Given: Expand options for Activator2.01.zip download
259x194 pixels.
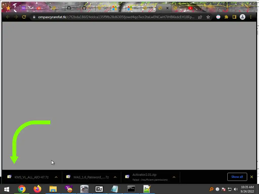Looking at the screenshot, I should (174, 177).
